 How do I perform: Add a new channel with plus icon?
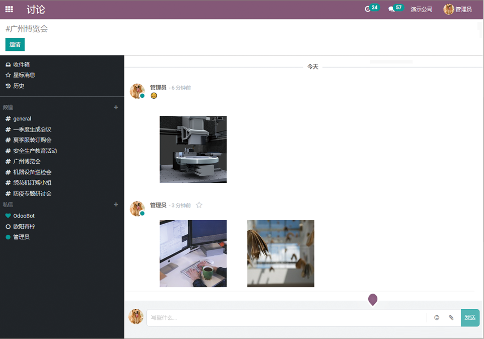116,107
